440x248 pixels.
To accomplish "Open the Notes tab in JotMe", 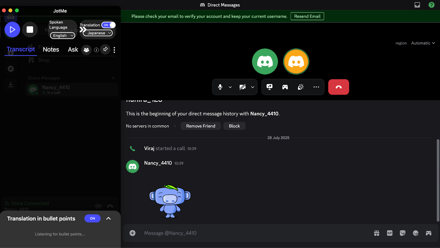I will pyautogui.click(x=51, y=49).
